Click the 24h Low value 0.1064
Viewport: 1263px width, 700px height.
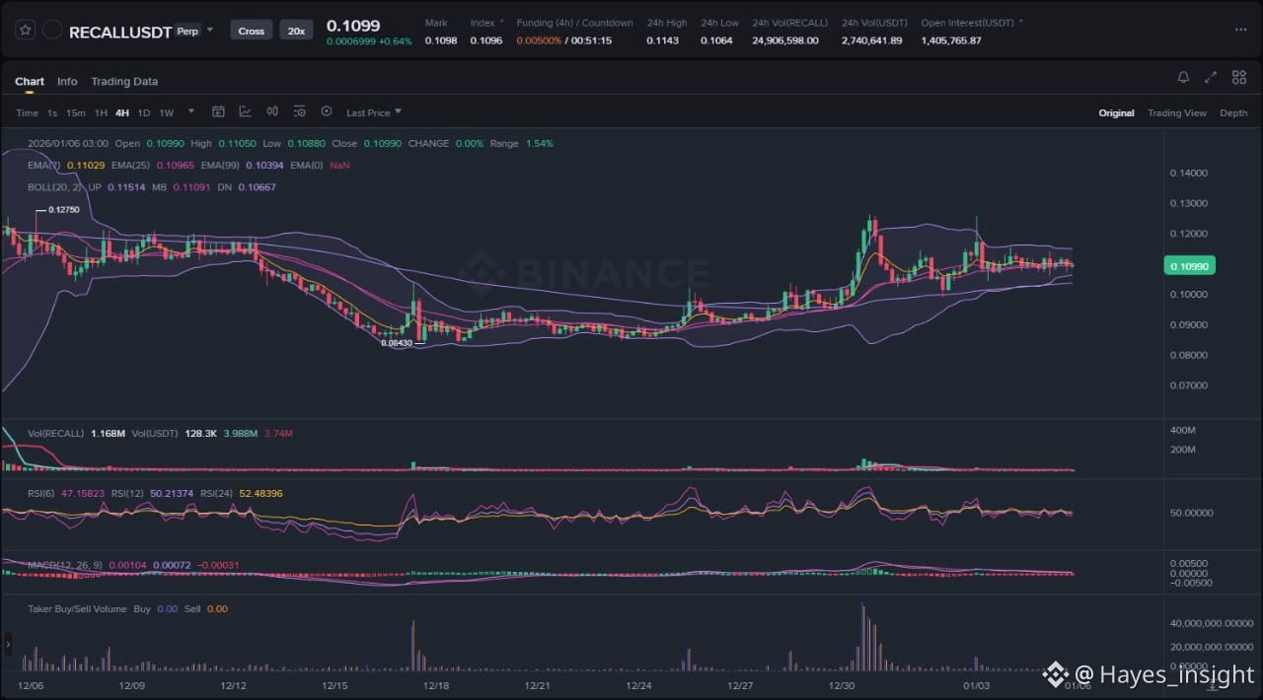click(717, 40)
